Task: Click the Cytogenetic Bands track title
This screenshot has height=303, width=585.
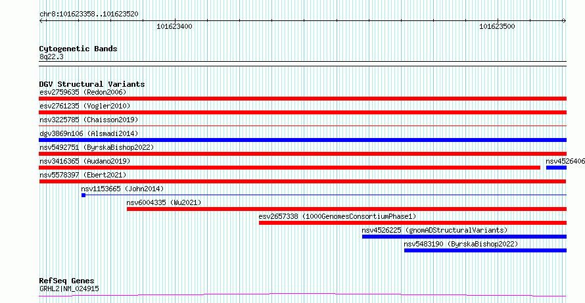Action: coord(78,49)
